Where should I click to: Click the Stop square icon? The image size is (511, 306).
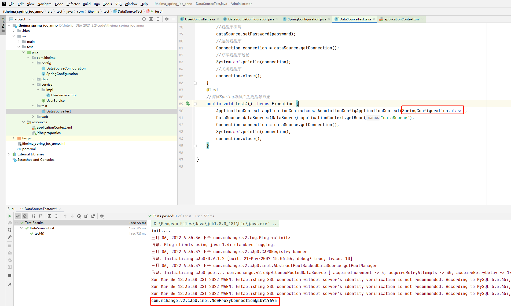point(10,246)
